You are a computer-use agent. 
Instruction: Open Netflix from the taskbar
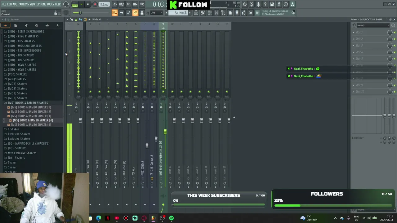(108, 218)
